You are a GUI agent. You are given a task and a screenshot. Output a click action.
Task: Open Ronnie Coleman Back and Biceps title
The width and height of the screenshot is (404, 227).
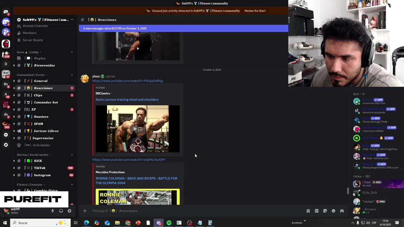tap(136, 181)
